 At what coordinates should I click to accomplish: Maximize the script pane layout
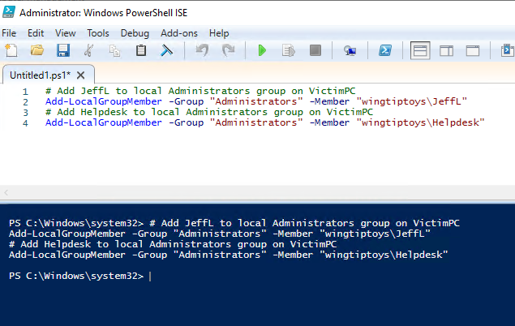coord(473,51)
